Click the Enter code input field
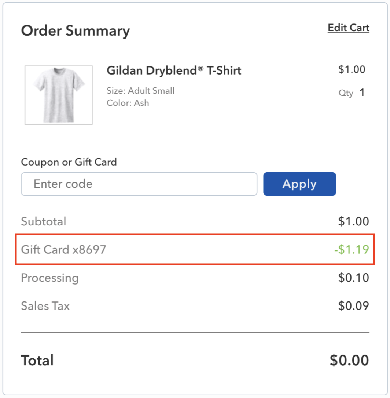This screenshot has height=398, width=390. tap(139, 184)
